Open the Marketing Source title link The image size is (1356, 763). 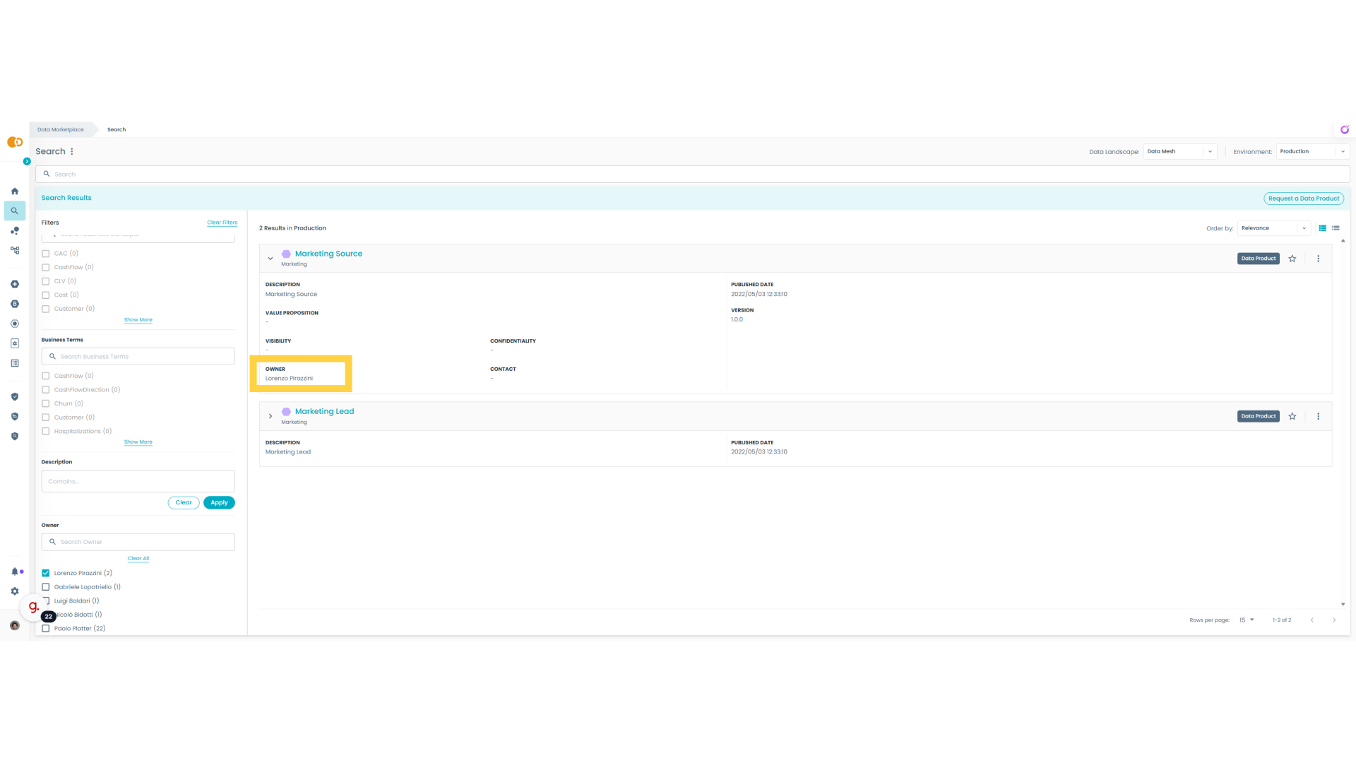point(328,254)
